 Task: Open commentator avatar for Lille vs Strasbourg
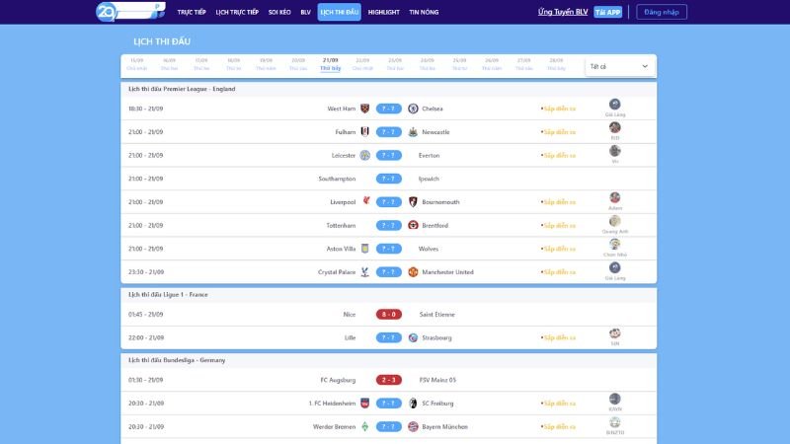click(614, 333)
